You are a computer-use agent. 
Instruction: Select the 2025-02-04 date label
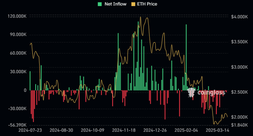pyautogui.click(x=185, y=130)
